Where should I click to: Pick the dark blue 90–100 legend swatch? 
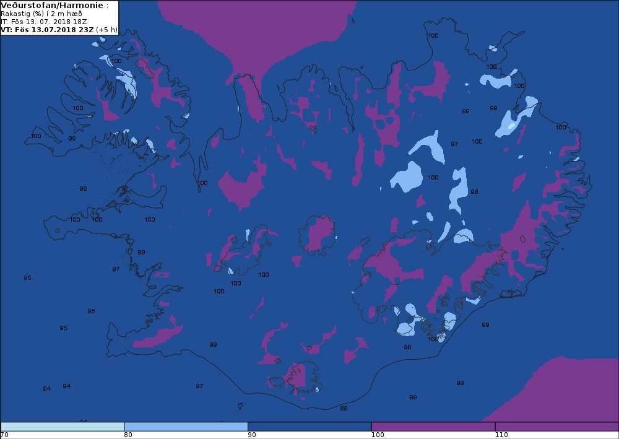coord(309,427)
